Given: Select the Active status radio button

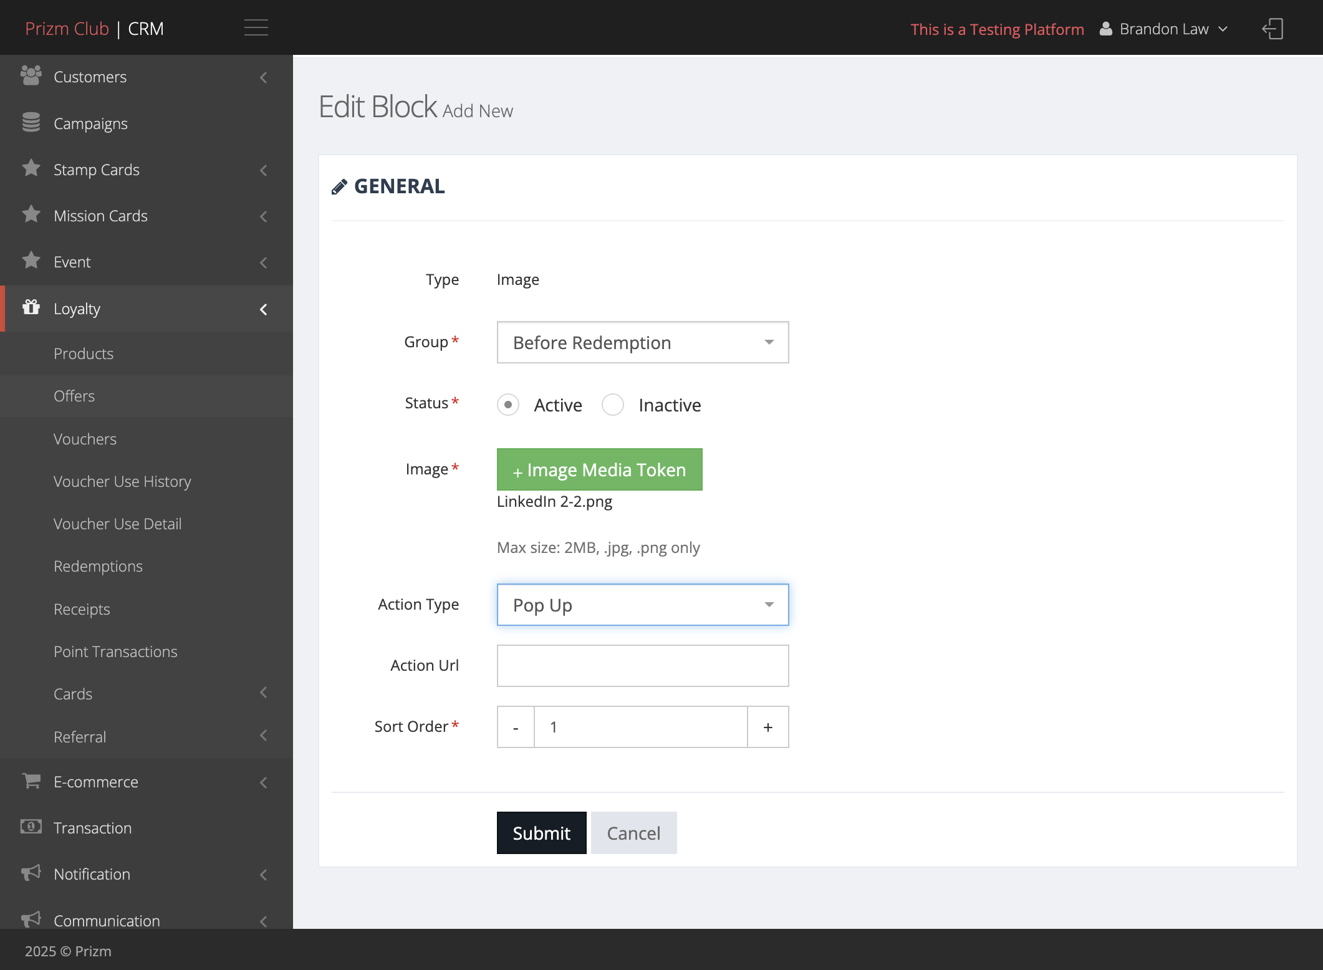Looking at the screenshot, I should (508, 405).
